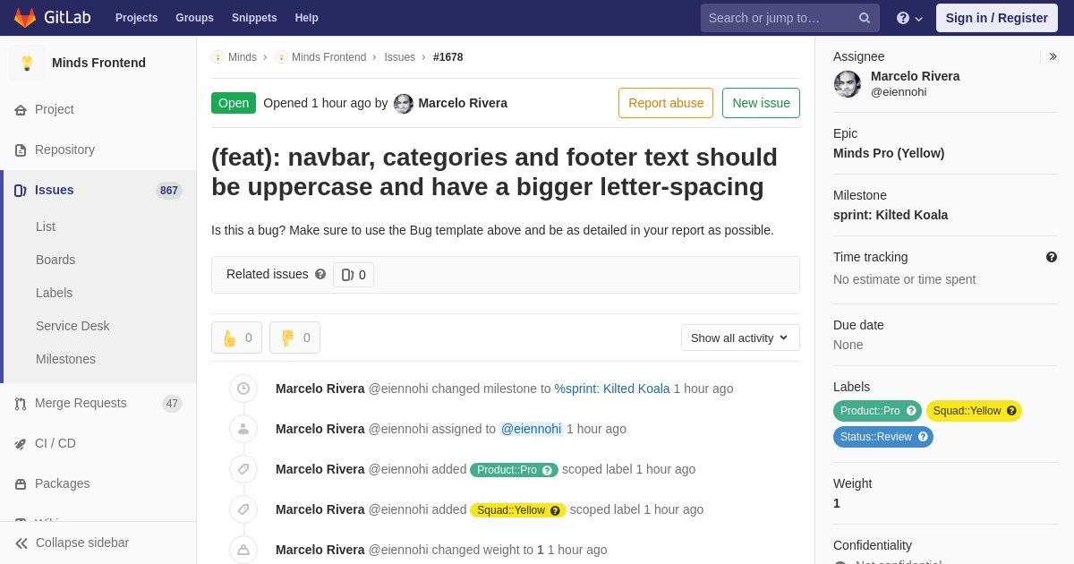Open the Show all activity dropdown
1074x564 pixels.
click(x=740, y=338)
